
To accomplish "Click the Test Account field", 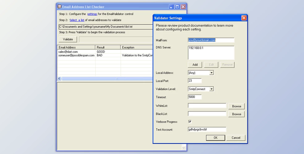I will coord(207,130).
